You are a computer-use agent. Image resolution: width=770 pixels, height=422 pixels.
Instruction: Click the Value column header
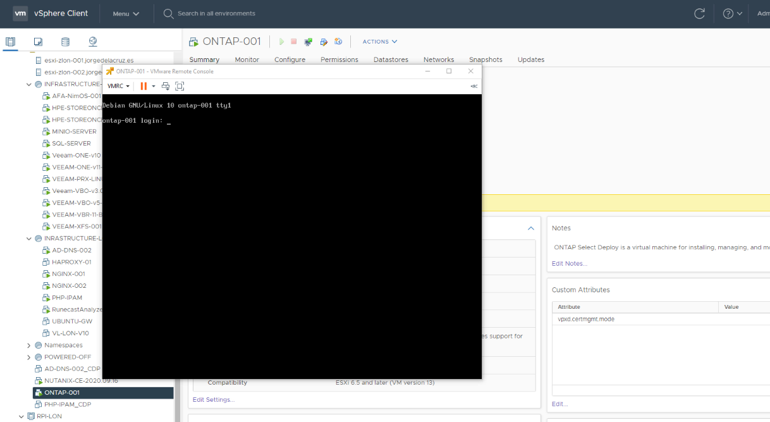point(744,307)
